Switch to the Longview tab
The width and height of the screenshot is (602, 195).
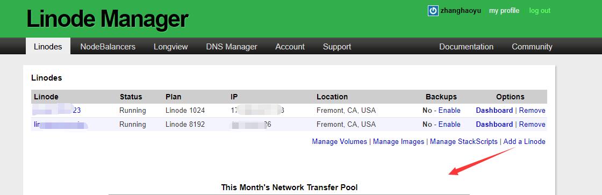click(171, 47)
